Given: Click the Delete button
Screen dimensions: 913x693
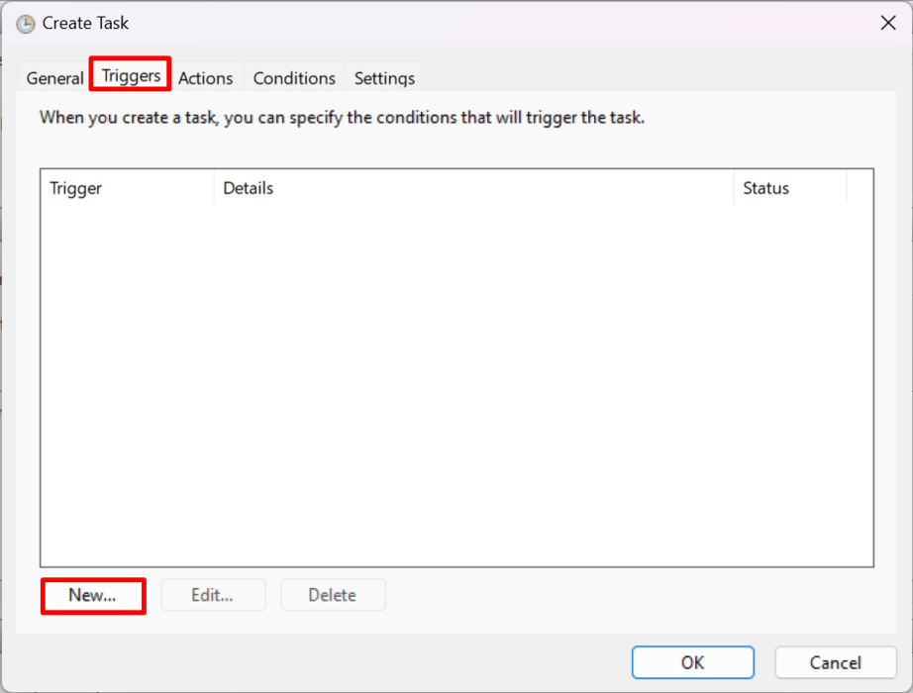Looking at the screenshot, I should pyautogui.click(x=333, y=595).
